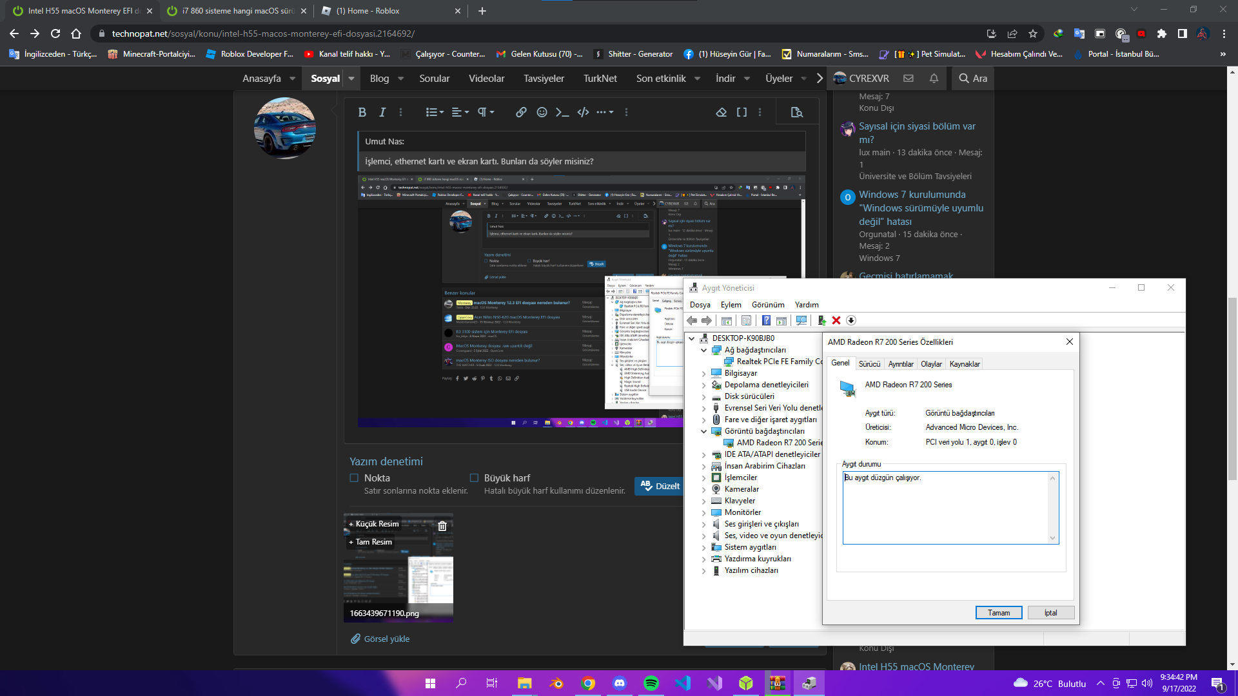The image size is (1238, 696).
Task: Click the eraser remove-formatting icon
Action: pos(721,112)
